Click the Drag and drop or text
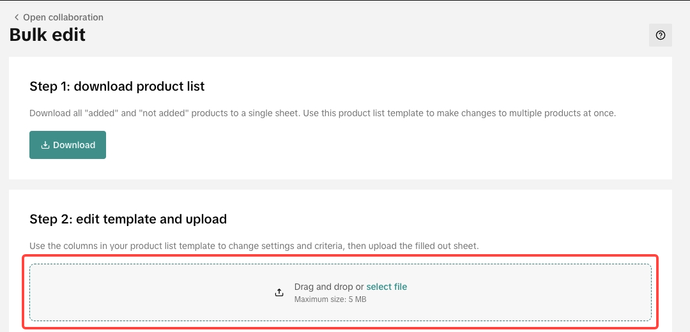The height and width of the screenshot is (332, 690). [x=329, y=287]
